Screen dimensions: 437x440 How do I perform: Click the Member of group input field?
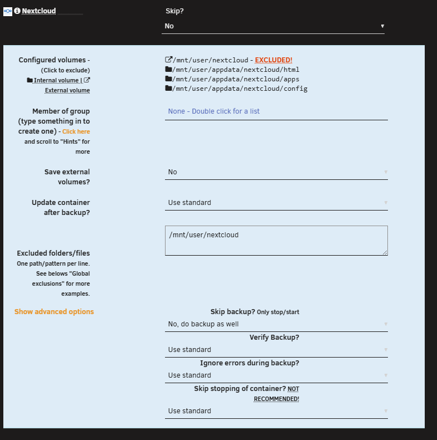coord(276,111)
